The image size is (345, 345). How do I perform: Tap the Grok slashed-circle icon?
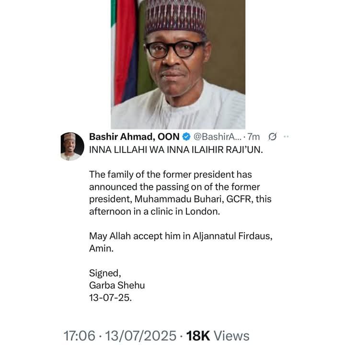tap(272, 137)
